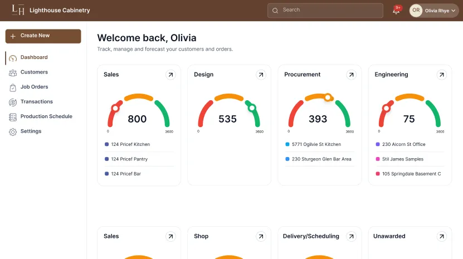Open the Delivery/Scheduling card arrow icon
463x259 pixels.
(x=351, y=237)
